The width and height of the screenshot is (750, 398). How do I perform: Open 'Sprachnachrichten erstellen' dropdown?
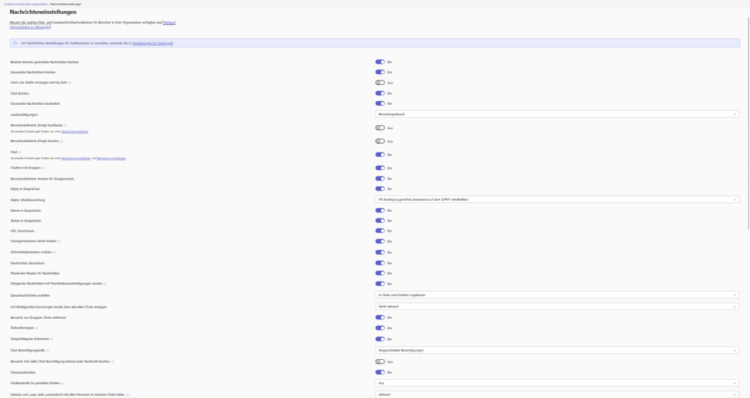[556, 295]
